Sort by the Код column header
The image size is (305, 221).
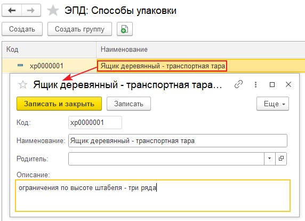coord(49,50)
